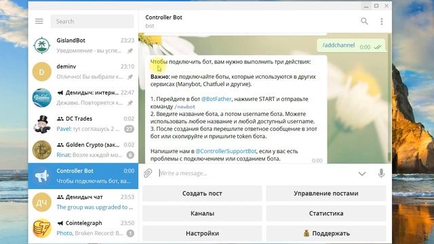Open the DC Trades group chat
This screenshot has width=434, height=244.
point(83,123)
